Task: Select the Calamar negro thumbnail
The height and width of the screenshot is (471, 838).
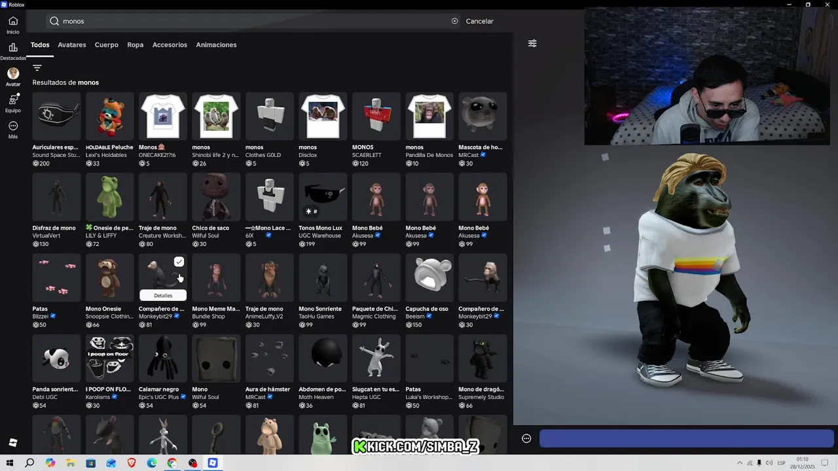Action: tap(163, 358)
